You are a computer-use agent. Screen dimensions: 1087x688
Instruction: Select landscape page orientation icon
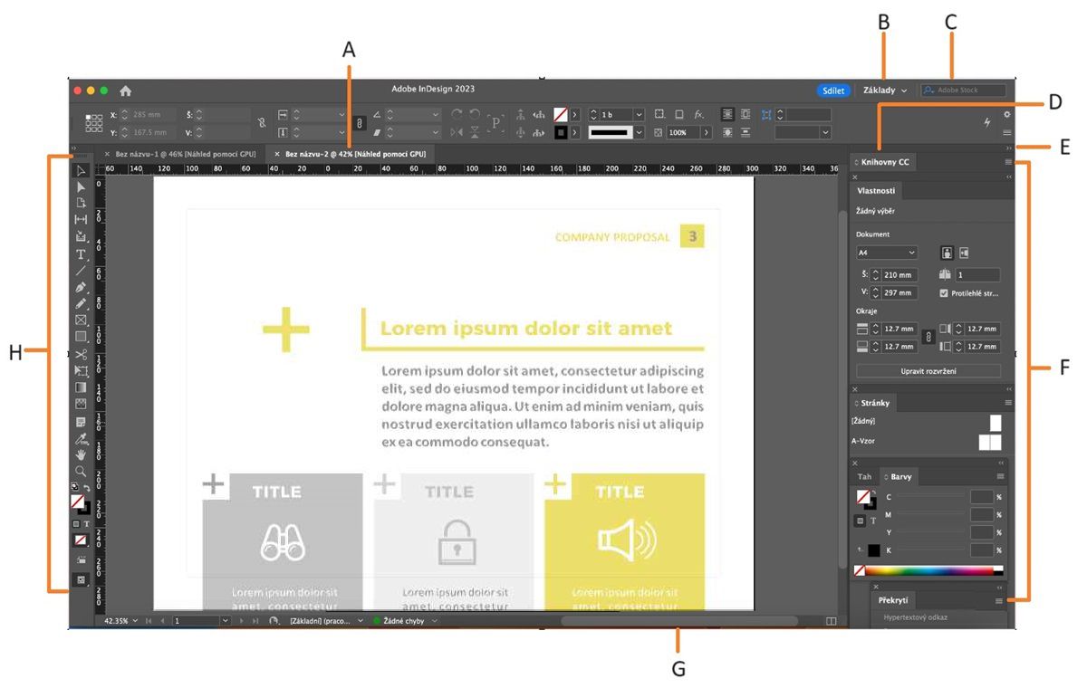coord(965,253)
